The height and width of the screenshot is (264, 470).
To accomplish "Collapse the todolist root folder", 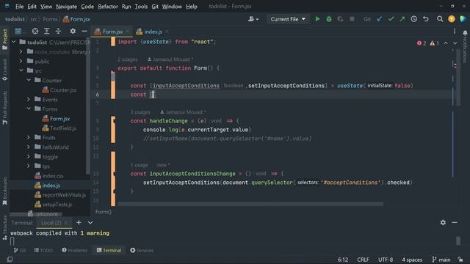I will click(x=14, y=43).
